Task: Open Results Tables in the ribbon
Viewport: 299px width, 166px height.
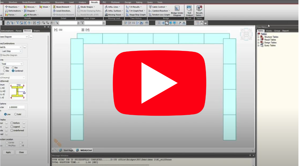Action: (x=199, y=10)
